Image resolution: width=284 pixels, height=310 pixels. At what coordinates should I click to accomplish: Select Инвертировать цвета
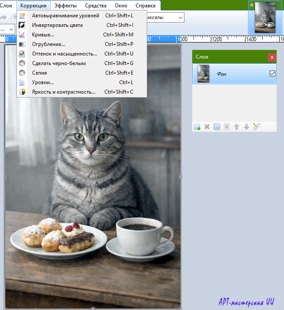pyautogui.click(x=82, y=25)
